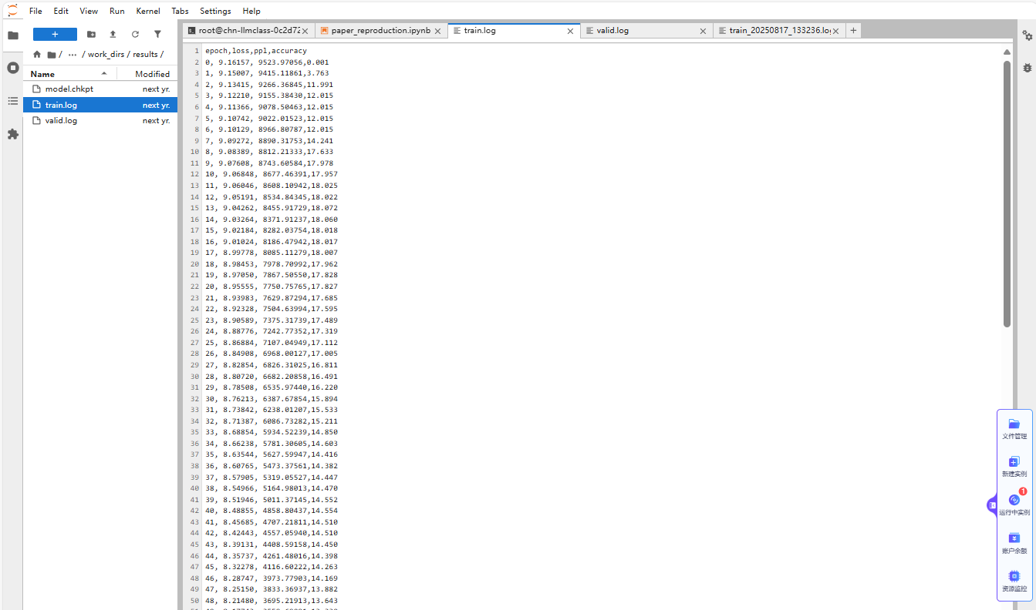Close the paper_reproduction.ipynb tab
Screen dimensions: 1036x610
[437, 31]
